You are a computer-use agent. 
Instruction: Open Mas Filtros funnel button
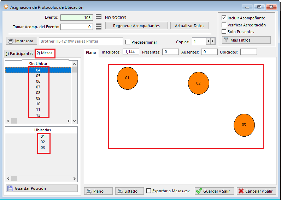tap(246, 40)
